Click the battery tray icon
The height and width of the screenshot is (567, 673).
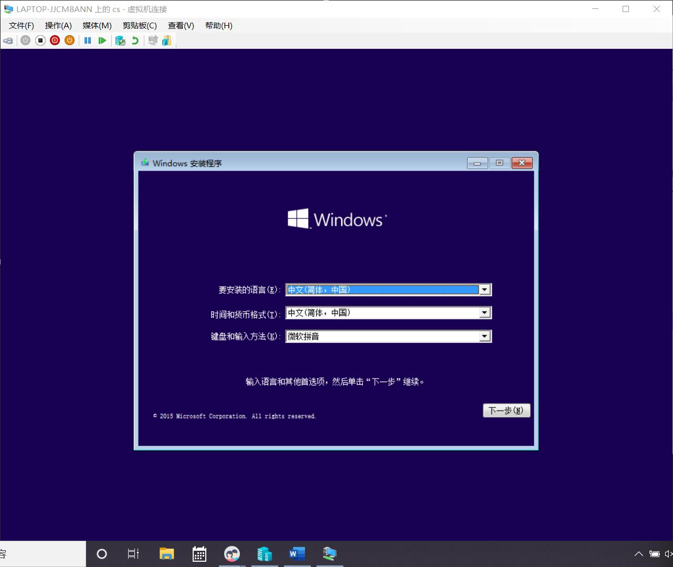click(655, 554)
